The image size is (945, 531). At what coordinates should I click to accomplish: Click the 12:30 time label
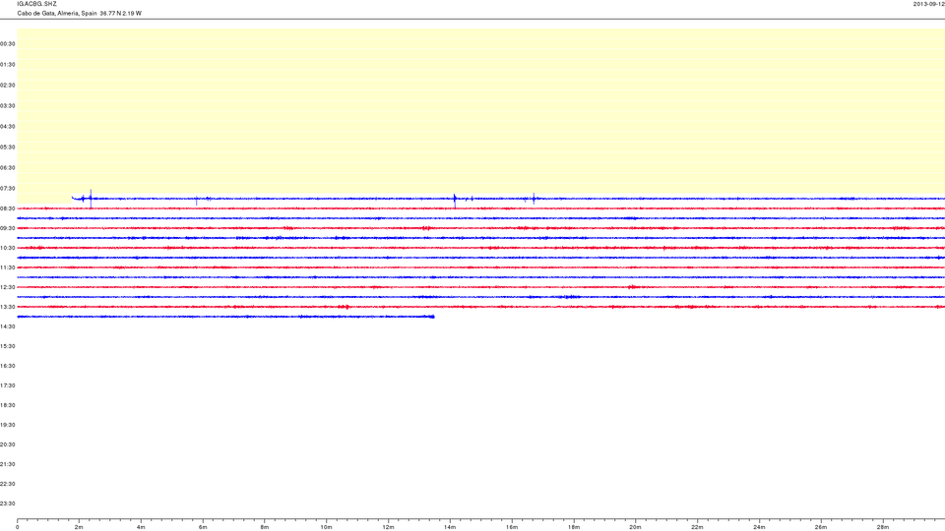click(x=8, y=287)
